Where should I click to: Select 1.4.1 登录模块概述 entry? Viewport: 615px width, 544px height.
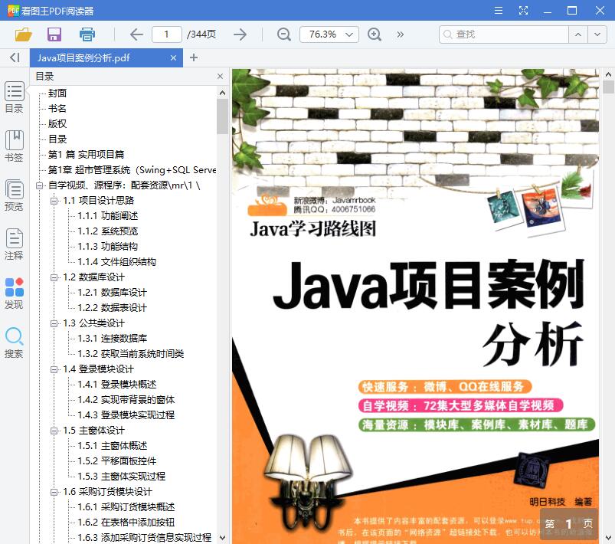[117, 385]
